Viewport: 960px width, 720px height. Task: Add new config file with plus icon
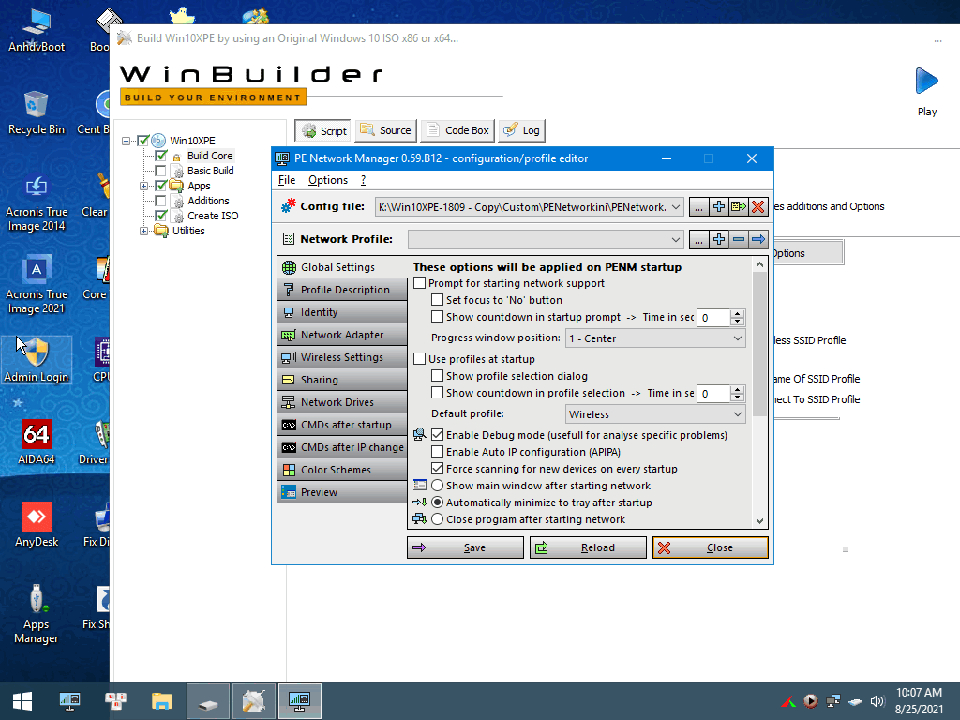click(x=719, y=207)
